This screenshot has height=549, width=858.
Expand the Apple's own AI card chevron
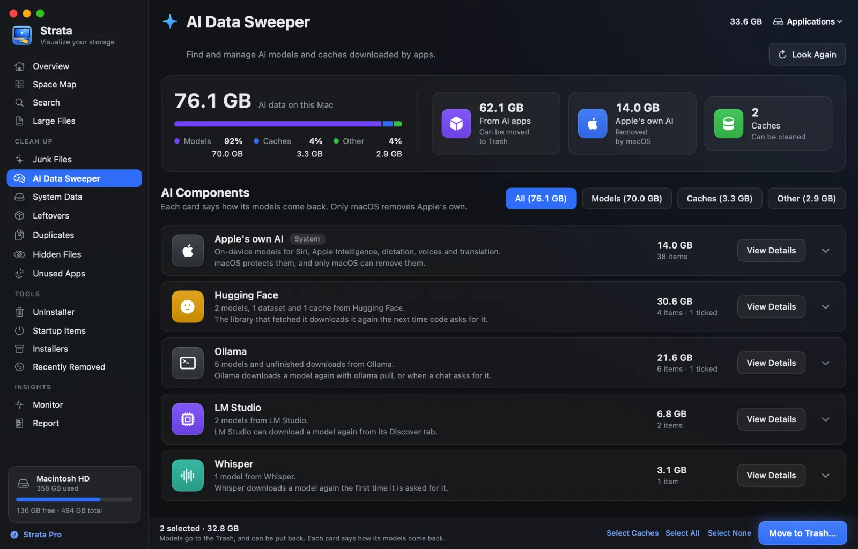tap(826, 251)
